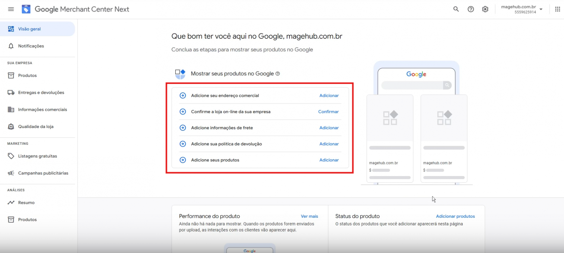The image size is (564, 253).
Task: Open the search magnifier in header
Action: coord(456,9)
